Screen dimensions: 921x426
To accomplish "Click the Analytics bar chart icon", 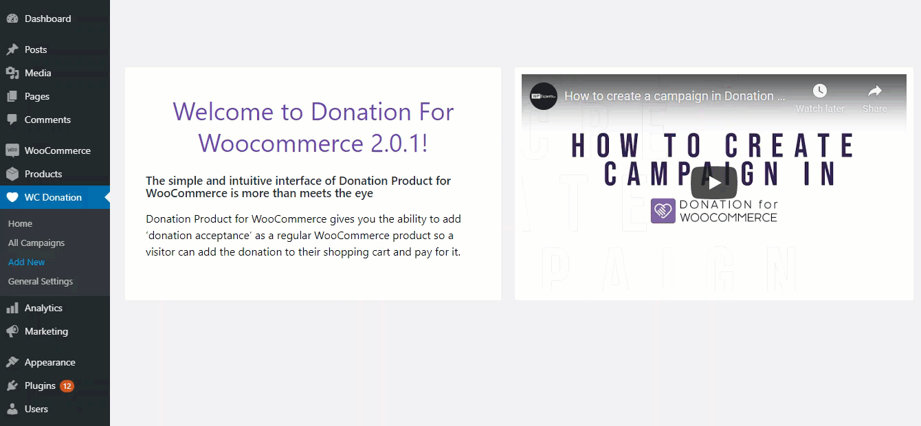I will (12, 308).
